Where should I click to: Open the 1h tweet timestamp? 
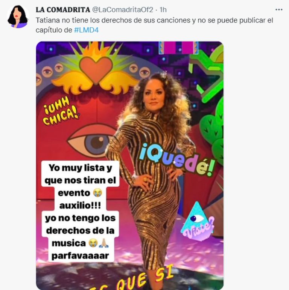[163, 10]
